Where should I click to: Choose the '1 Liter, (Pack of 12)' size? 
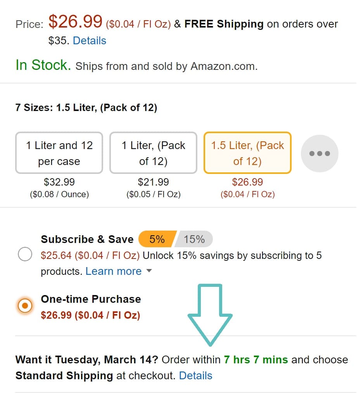point(153,153)
